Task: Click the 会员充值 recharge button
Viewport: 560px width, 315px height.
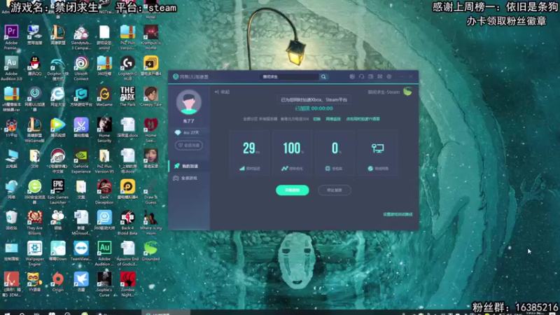Action: (x=189, y=146)
